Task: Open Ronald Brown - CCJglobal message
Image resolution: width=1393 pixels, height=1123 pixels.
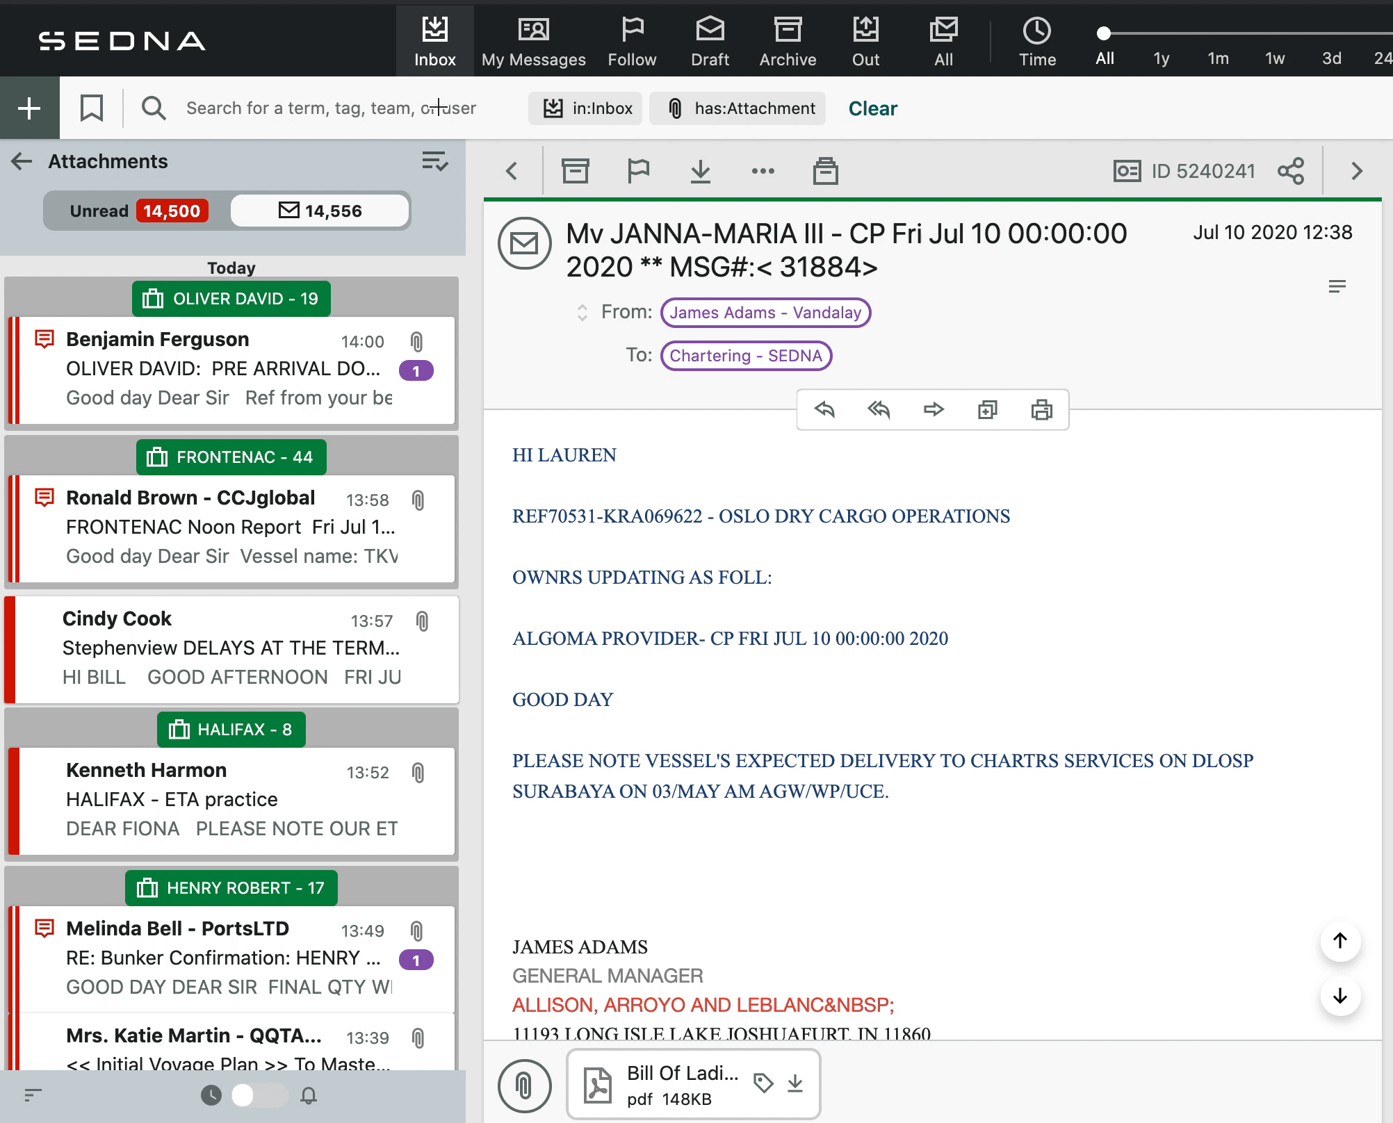Action: point(233,528)
